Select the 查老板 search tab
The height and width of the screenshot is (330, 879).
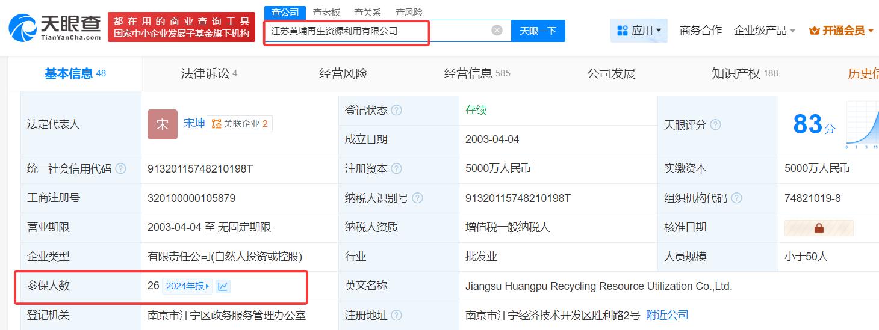(326, 12)
